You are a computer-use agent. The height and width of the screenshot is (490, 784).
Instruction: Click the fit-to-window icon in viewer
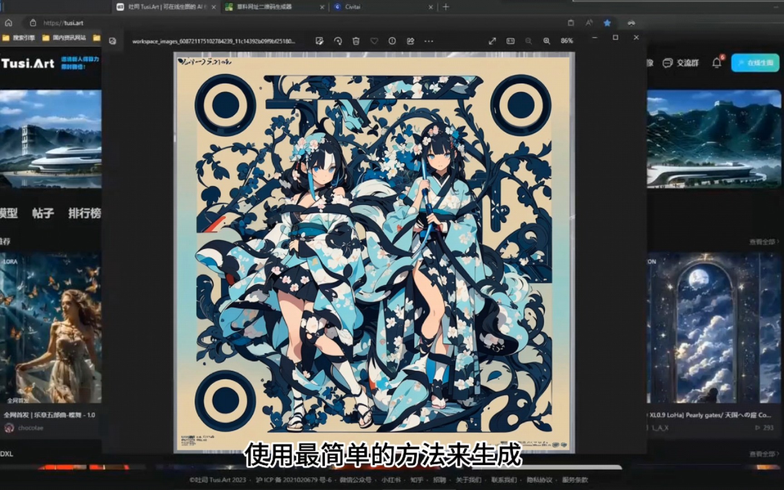click(x=510, y=41)
